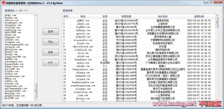224x109 pixels.
Task: Click site name 一止源码商城
Action: pos(163,95)
